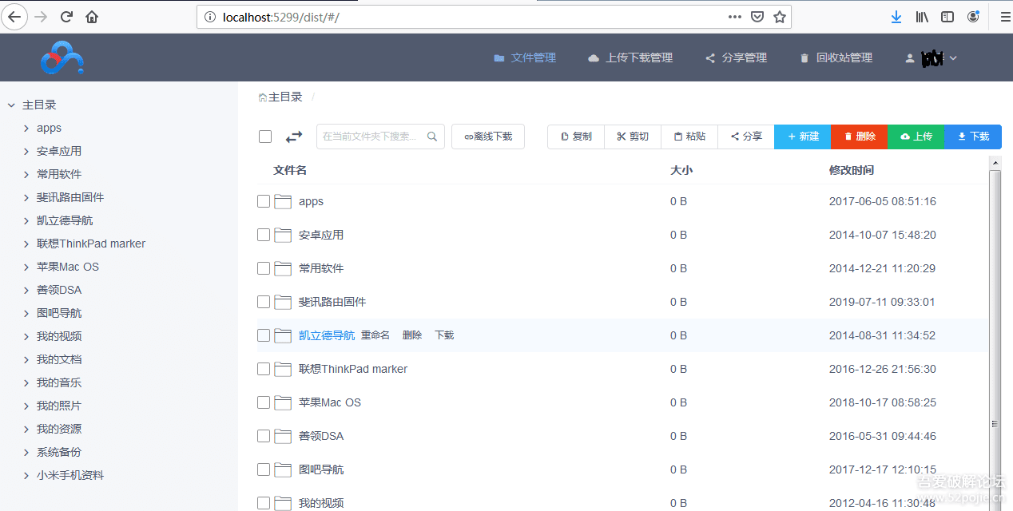Toggle the select-all checkbox
The height and width of the screenshot is (511, 1013).
click(x=265, y=137)
